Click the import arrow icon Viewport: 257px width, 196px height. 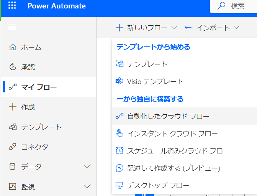(188, 27)
